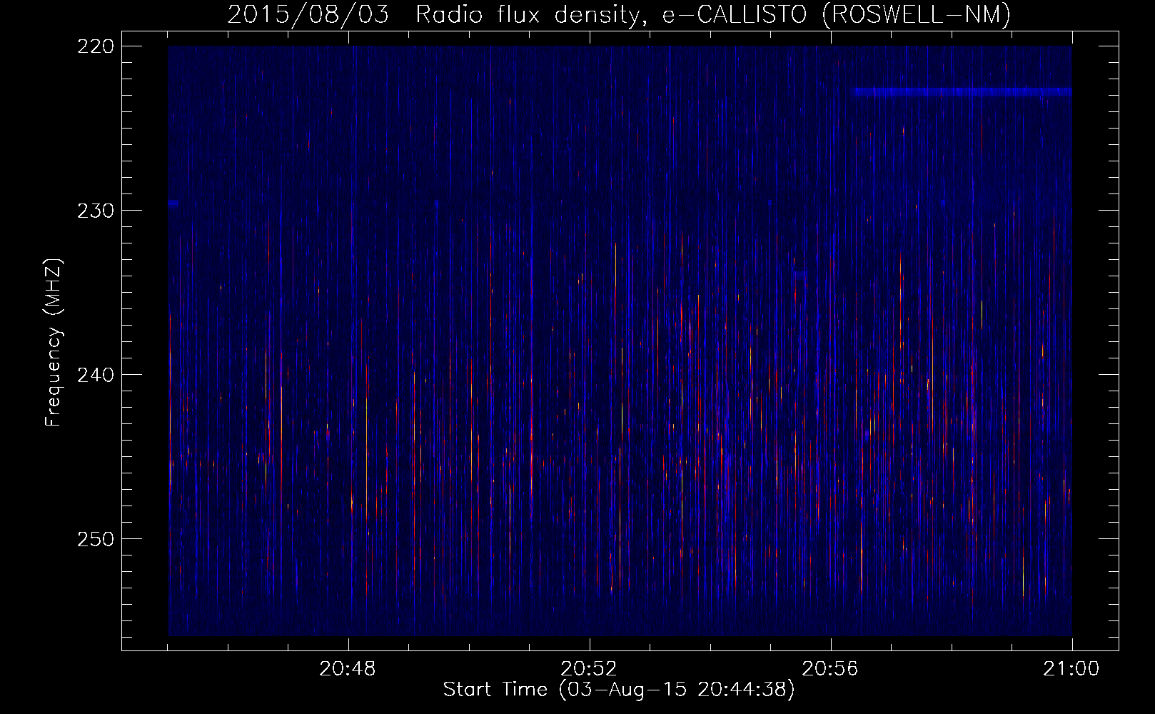
Task: Select the 220 frequency tick label
Action: pos(95,46)
